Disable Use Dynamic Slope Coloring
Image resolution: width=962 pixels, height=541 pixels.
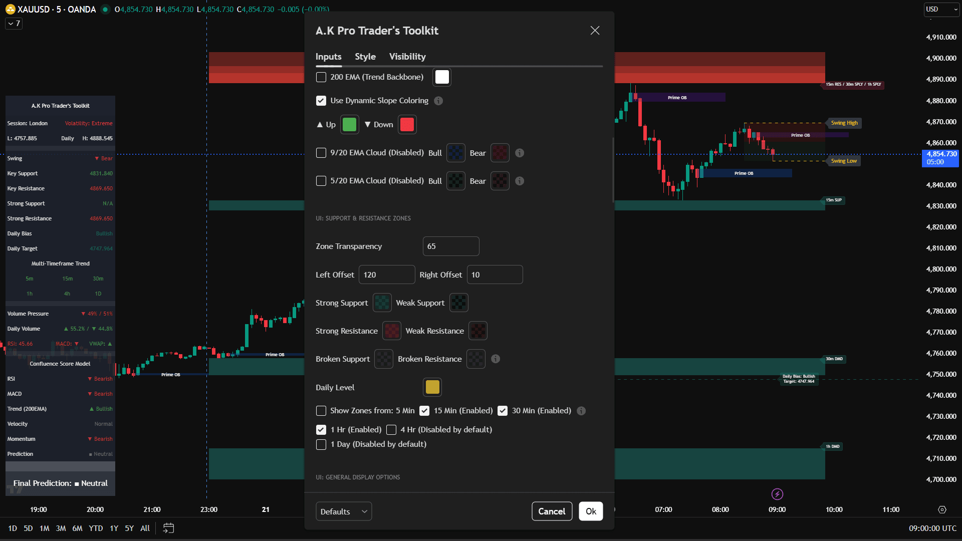tap(321, 101)
